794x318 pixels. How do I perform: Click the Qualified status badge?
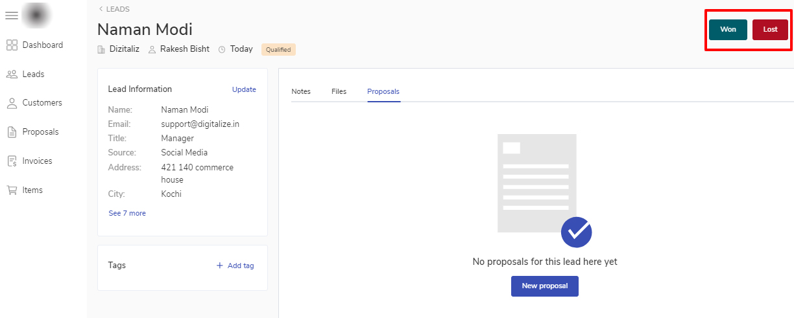278,49
